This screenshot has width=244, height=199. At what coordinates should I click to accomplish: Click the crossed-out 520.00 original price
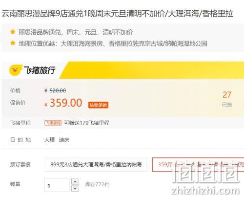click(x=55, y=90)
